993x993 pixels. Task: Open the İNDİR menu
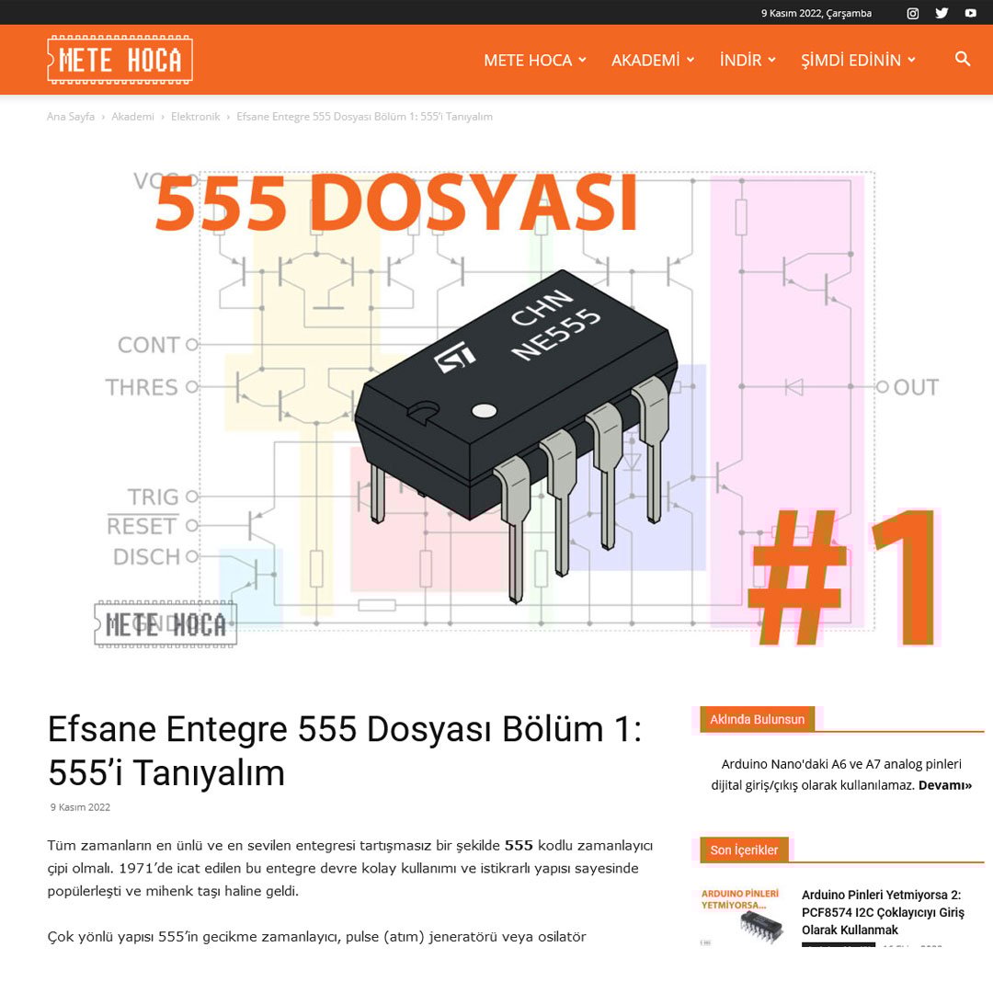(x=748, y=60)
